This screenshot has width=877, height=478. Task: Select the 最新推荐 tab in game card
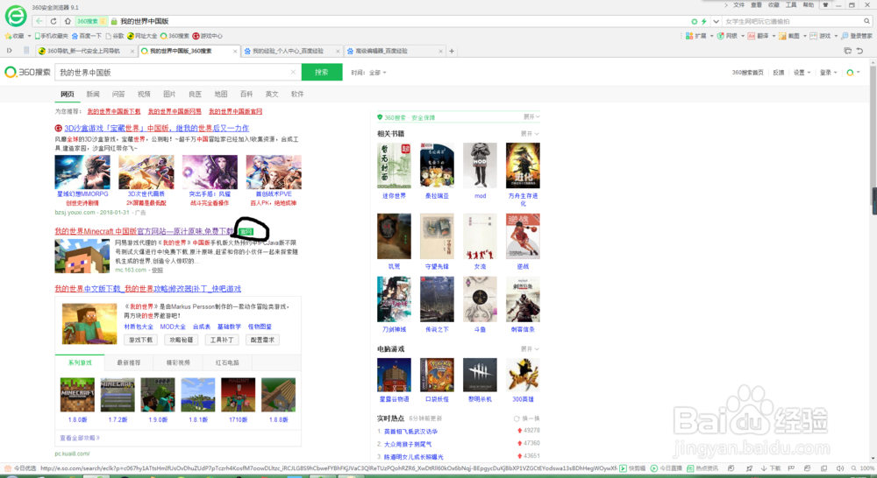point(129,362)
